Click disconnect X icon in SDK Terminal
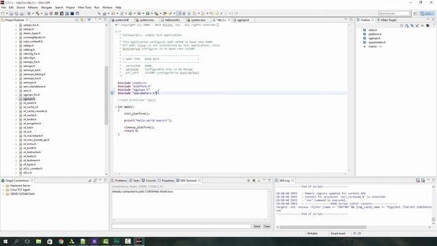The height and width of the screenshot is (246, 437). [x=254, y=180]
